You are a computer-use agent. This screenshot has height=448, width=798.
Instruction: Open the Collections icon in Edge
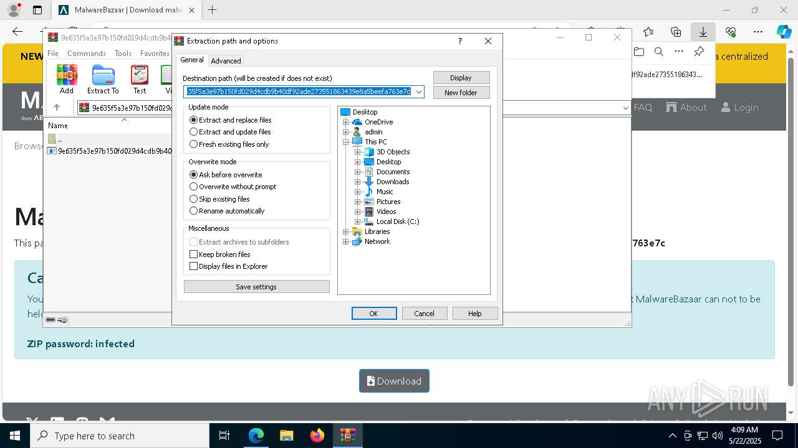[x=676, y=32]
